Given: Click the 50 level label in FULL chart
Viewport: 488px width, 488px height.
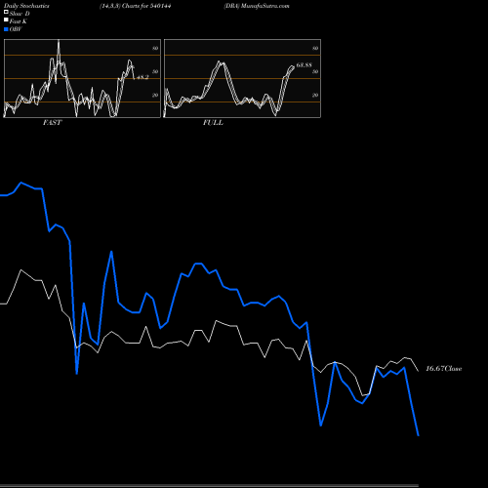Looking at the screenshot, I should click(315, 71).
